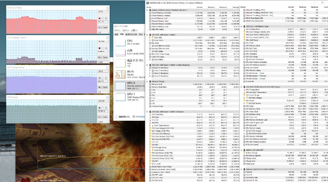Click 简略信息(D) in Task Manager
The image size is (328, 182).
[x=124, y=117]
